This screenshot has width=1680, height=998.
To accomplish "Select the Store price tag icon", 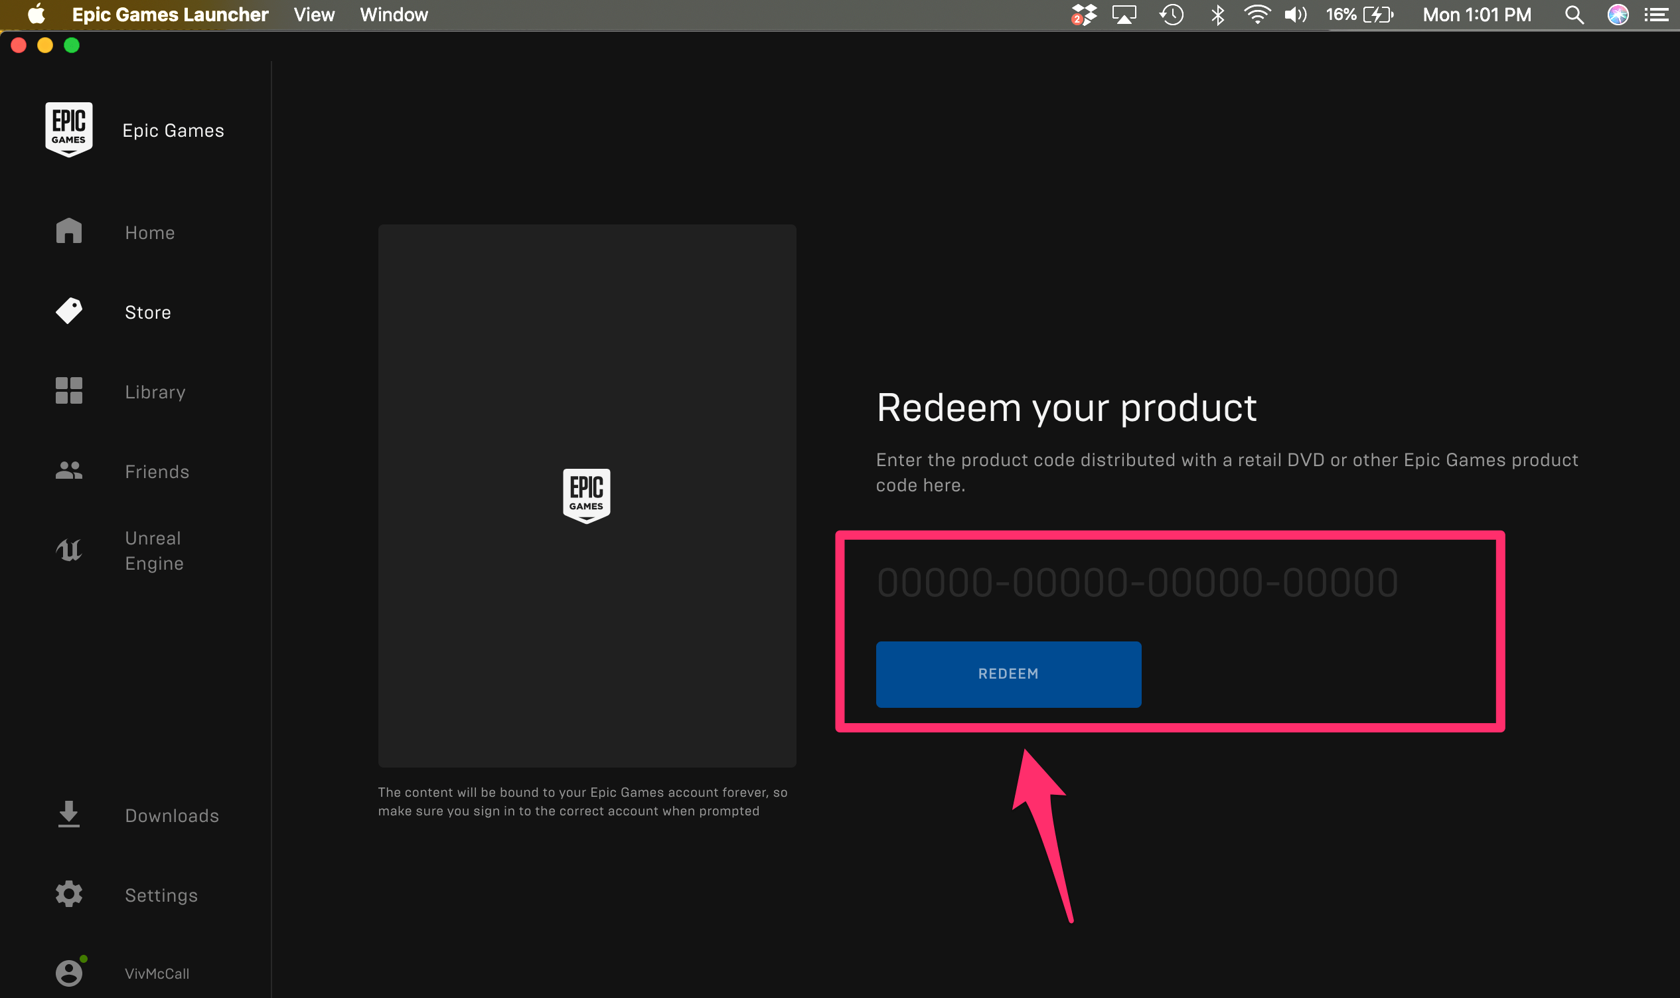I will tap(68, 311).
